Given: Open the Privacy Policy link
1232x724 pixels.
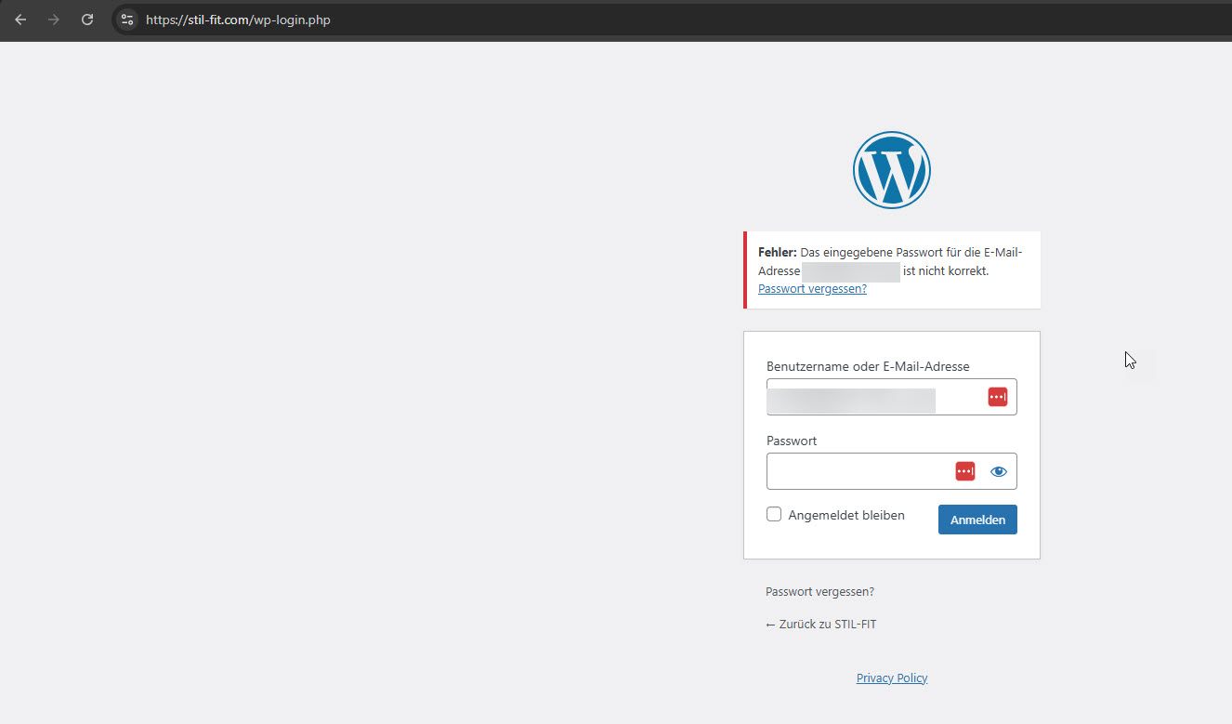Looking at the screenshot, I should 892,678.
